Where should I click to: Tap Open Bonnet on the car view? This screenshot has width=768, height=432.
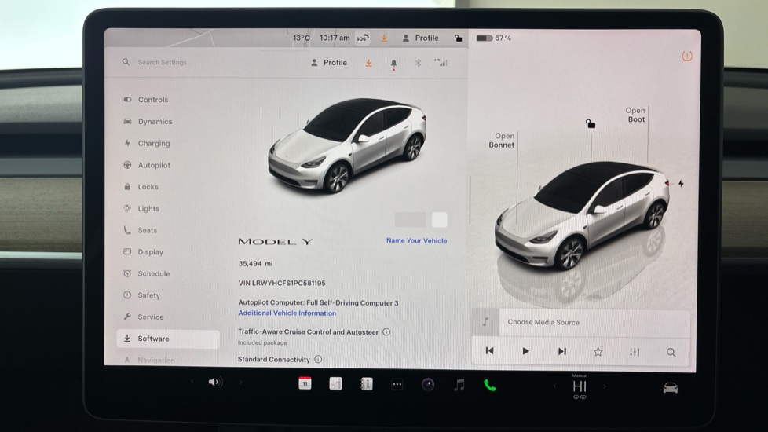click(502, 140)
